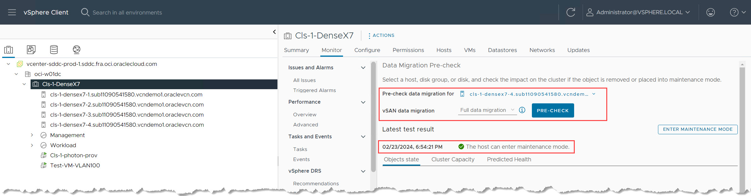
Task: Click the host icon for cls-1-densex7-3
Action: pyautogui.click(x=44, y=115)
